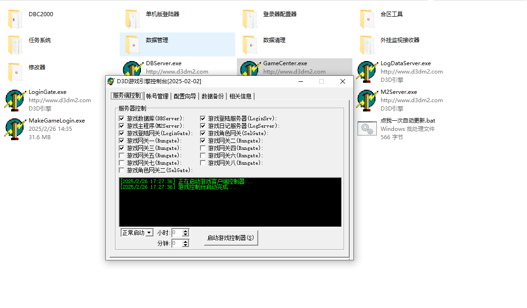Minimize the D3D游戏引擎控制台 window

(301, 81)
